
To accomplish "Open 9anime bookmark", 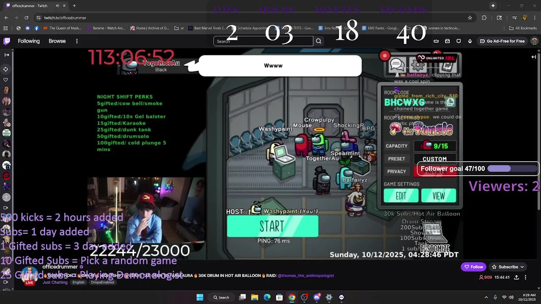I will 106,28.
